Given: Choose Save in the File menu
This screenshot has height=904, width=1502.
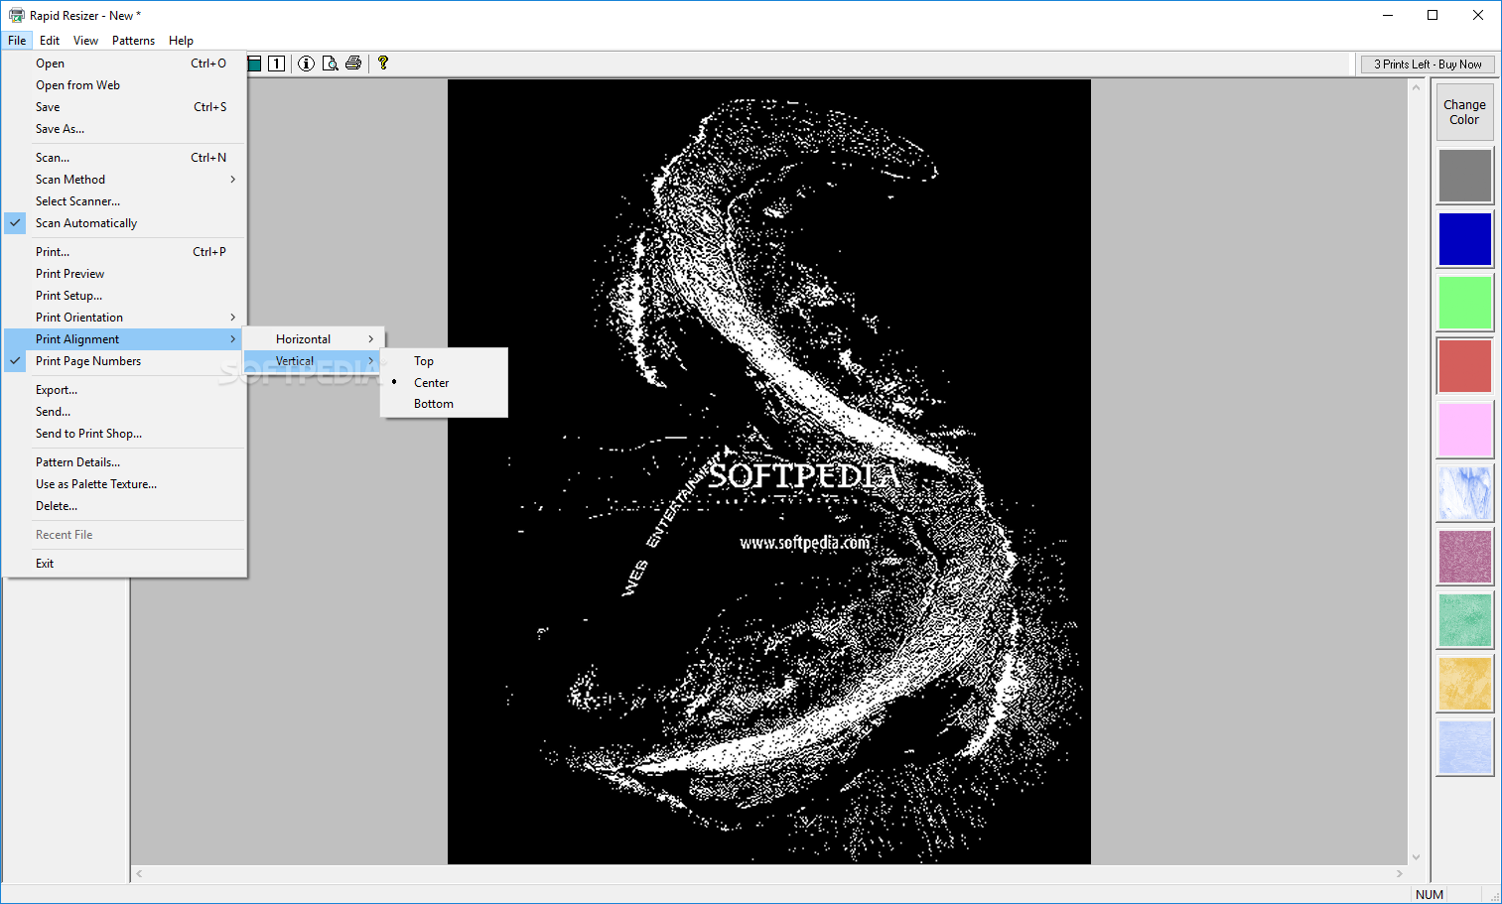Looking at the screenshot, I should coord(125,107).
